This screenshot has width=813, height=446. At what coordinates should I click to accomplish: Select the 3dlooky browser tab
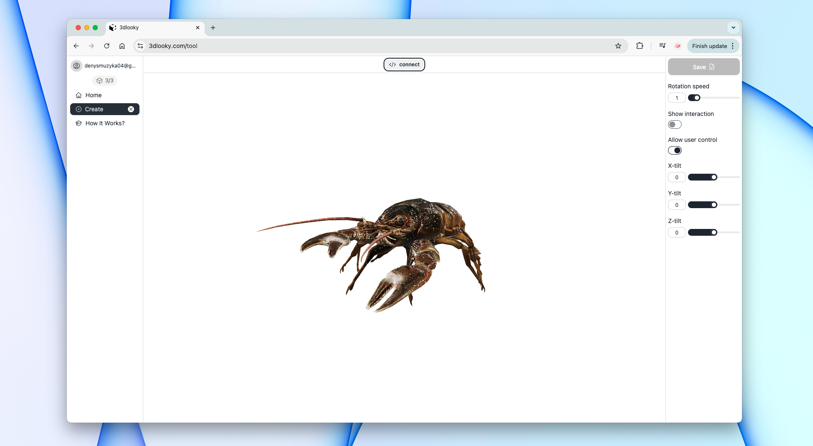pos(155,28)
